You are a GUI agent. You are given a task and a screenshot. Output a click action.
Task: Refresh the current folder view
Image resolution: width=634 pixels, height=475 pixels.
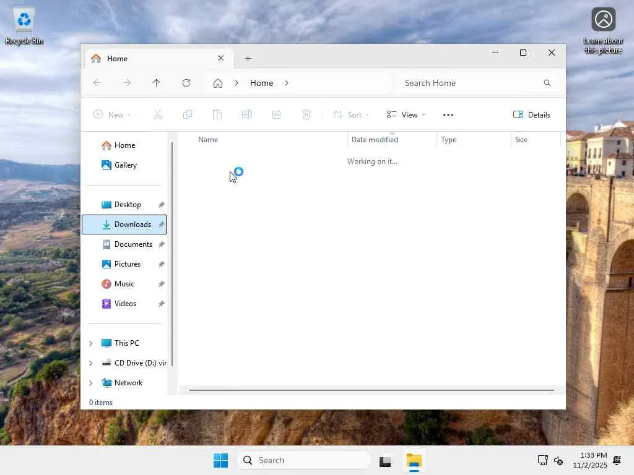[x=186, y=83]
